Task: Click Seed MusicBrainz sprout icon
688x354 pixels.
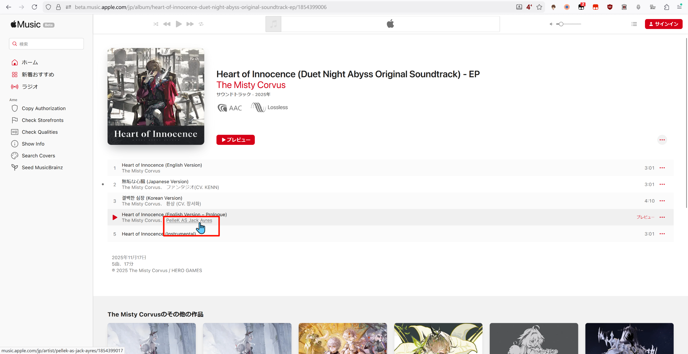Action: click(15, 167)
